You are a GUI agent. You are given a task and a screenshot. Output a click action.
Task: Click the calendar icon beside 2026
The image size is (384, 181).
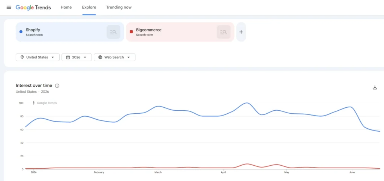click(68, 57)
